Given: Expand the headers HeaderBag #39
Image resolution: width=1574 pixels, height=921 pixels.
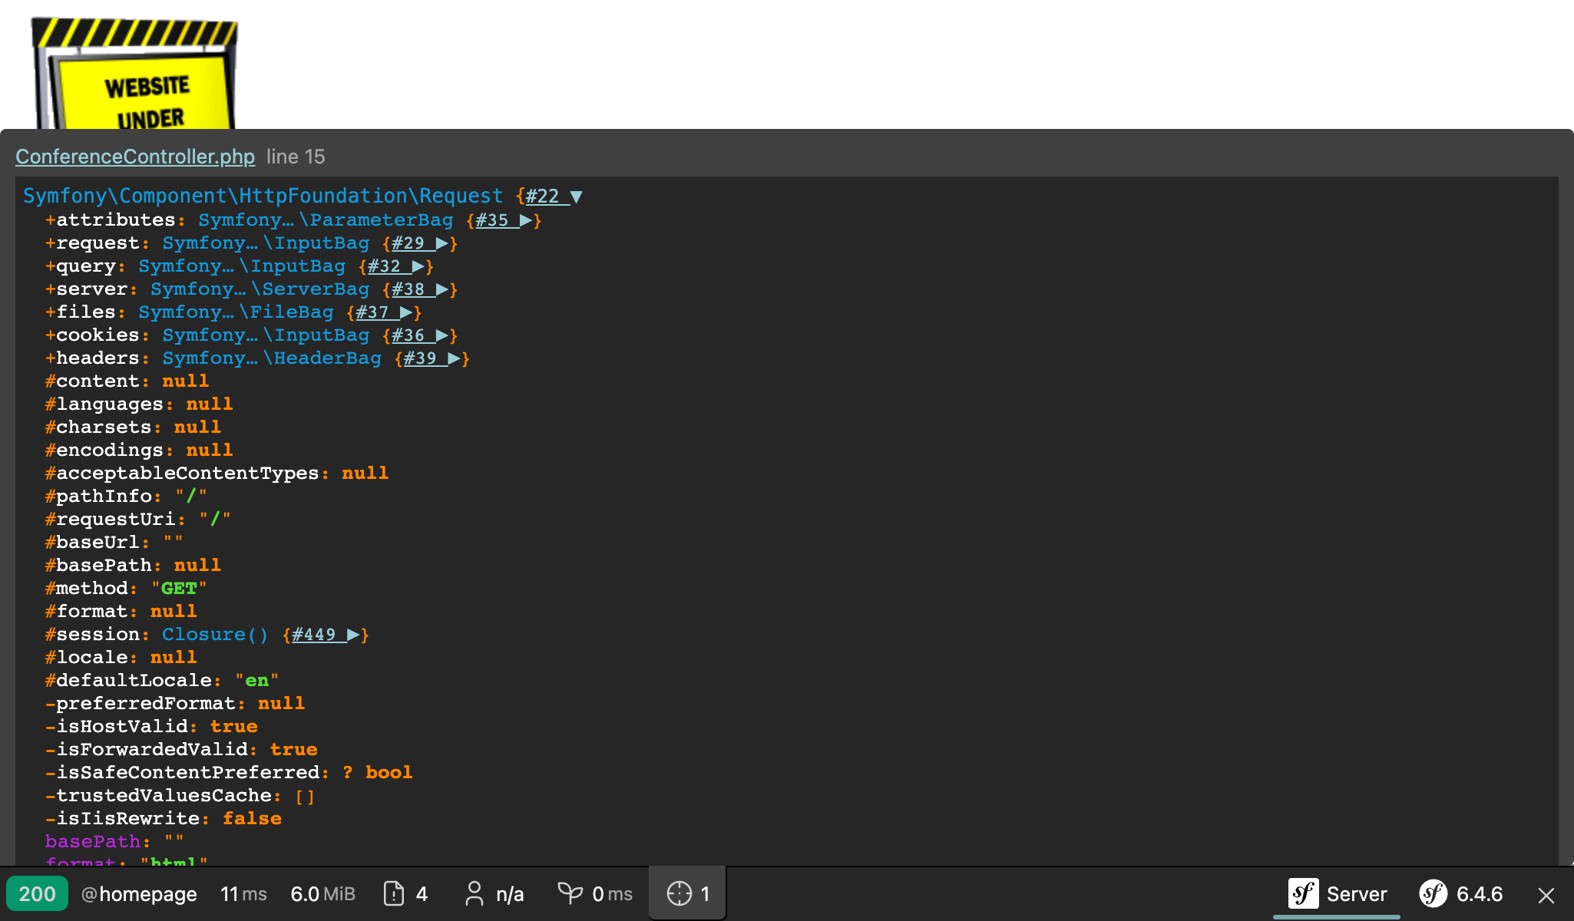Looking at the screenshot, I should click(x=454, y=358).
